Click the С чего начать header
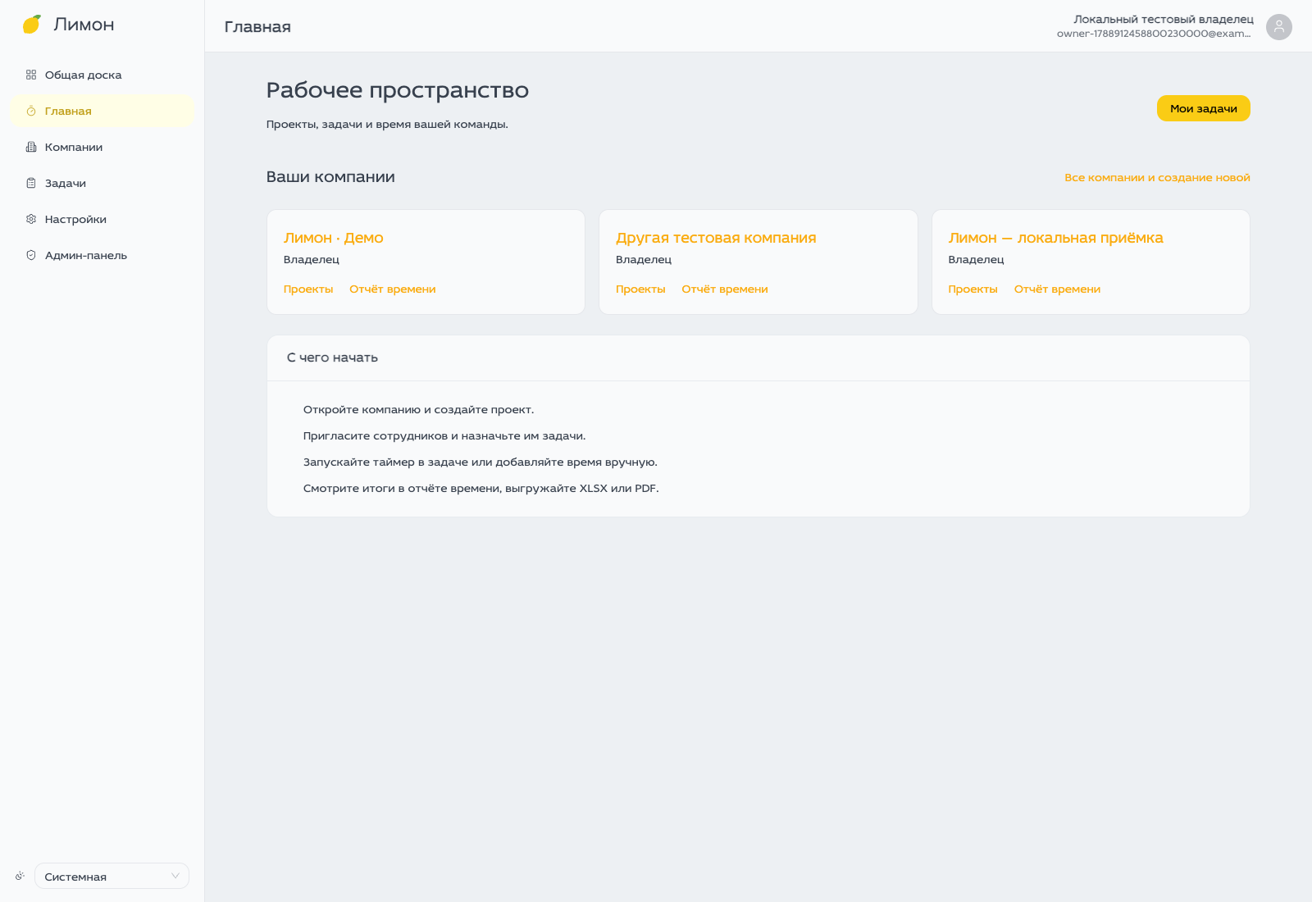1312x902 pixels. [332, 358]
